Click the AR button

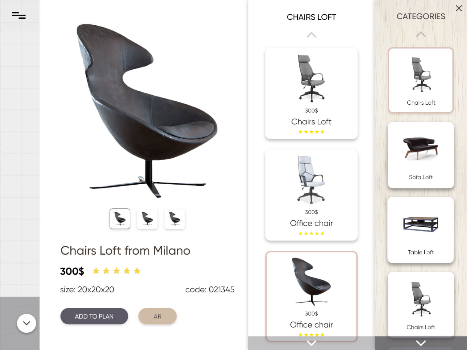pos(157,316)
